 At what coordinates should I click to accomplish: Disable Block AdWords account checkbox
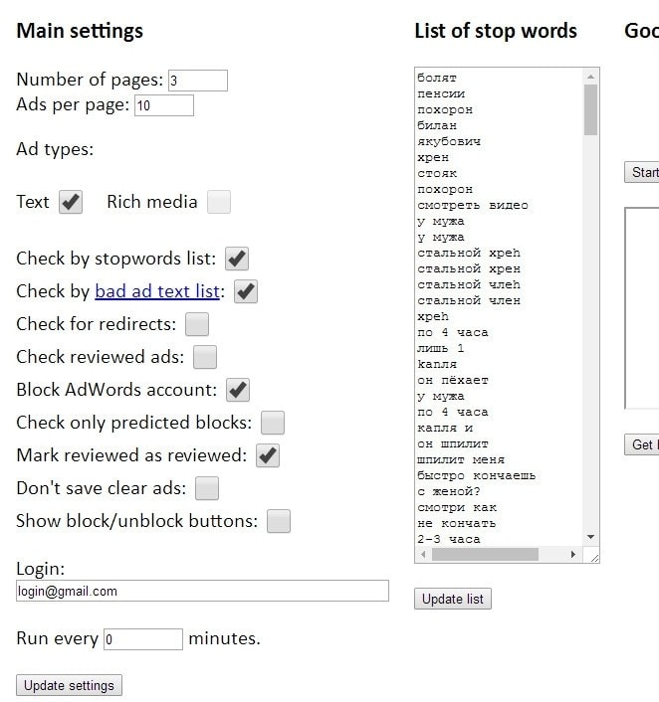pyautogui.click(x=238, y=390)
